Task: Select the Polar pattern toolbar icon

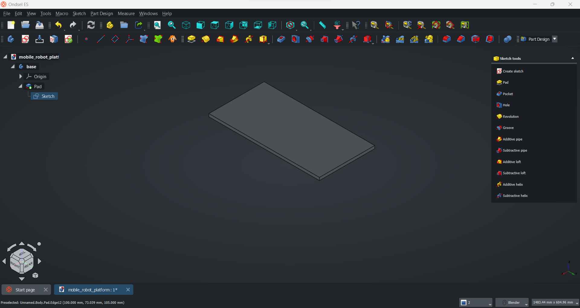Action: tap(414, 39)
